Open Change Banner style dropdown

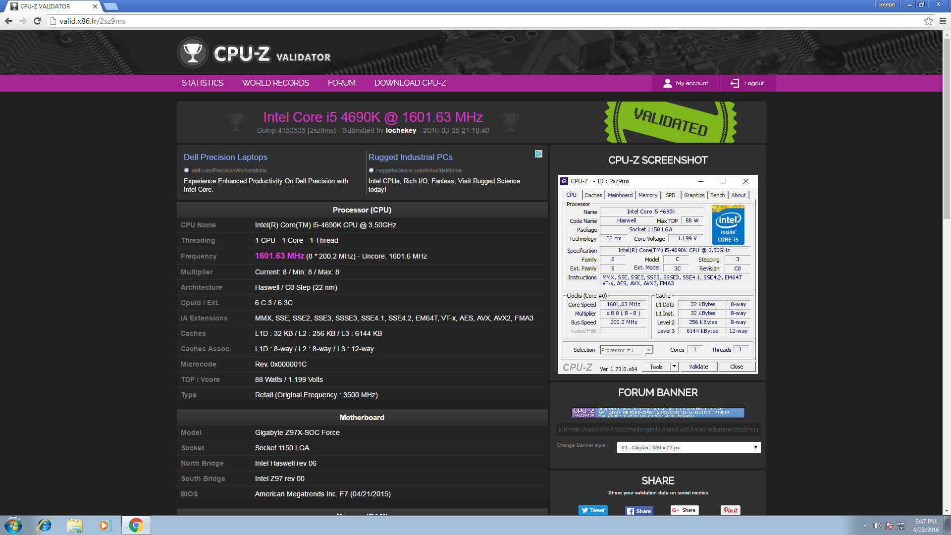tap(688, 447)
